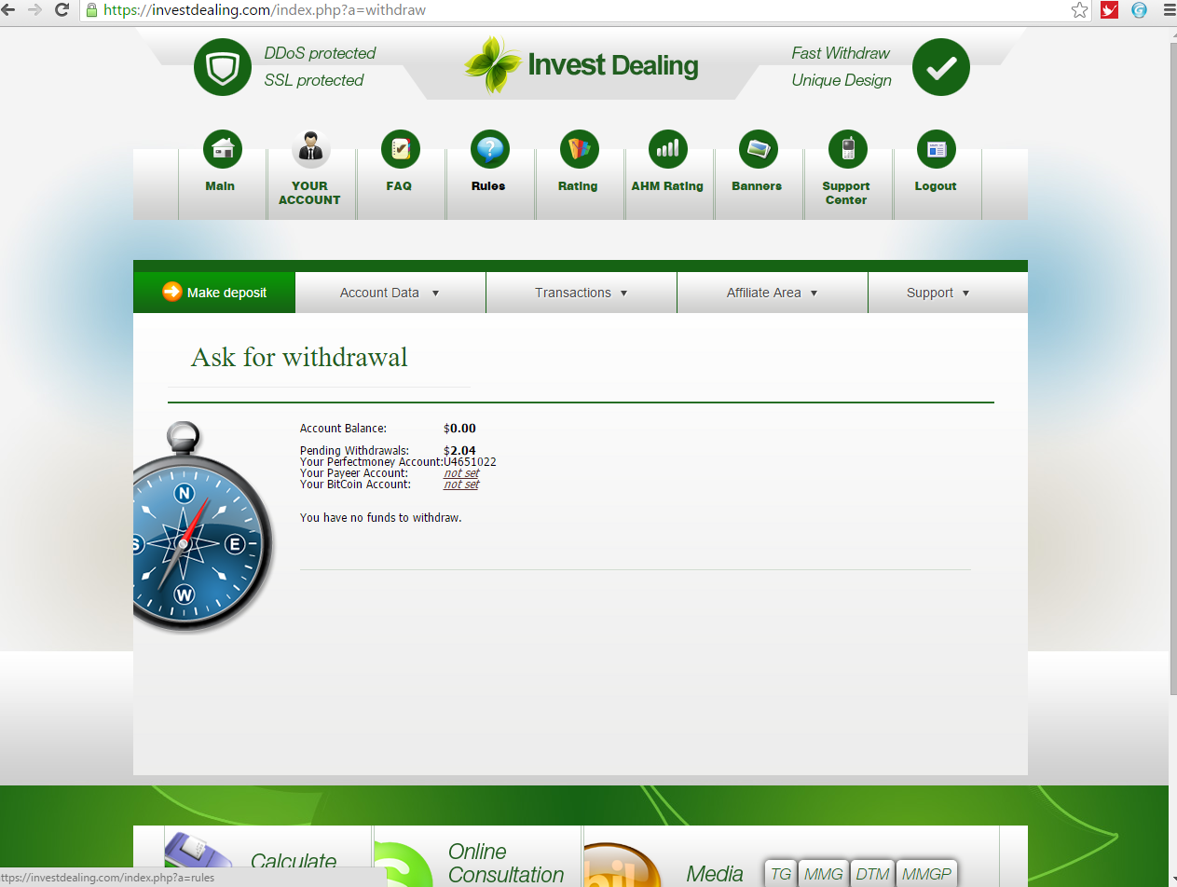Screen dimensions: 1177x887
Task: Click the Banners picture icon
Action: (759, 149)
